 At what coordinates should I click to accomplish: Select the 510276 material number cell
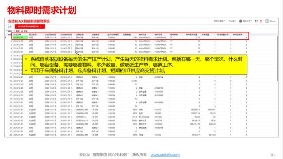pos(157,110)
